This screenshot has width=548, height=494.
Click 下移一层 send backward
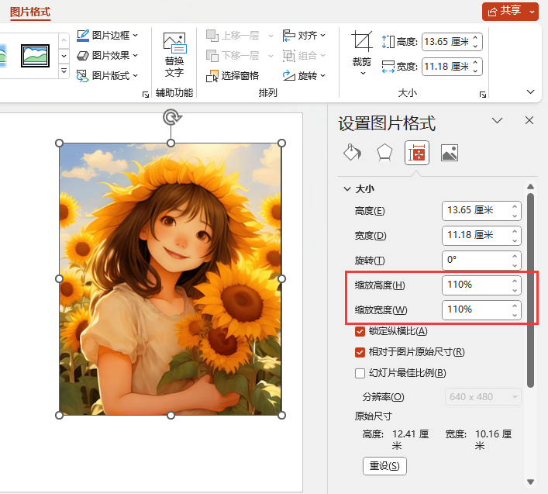click(x=240, y=55)
